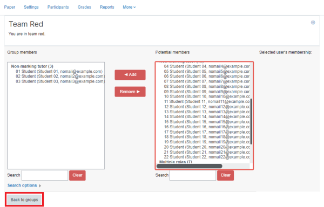Select 14 Student in potential members
Viewport: 324px width, 207px height.
[207, 116]
